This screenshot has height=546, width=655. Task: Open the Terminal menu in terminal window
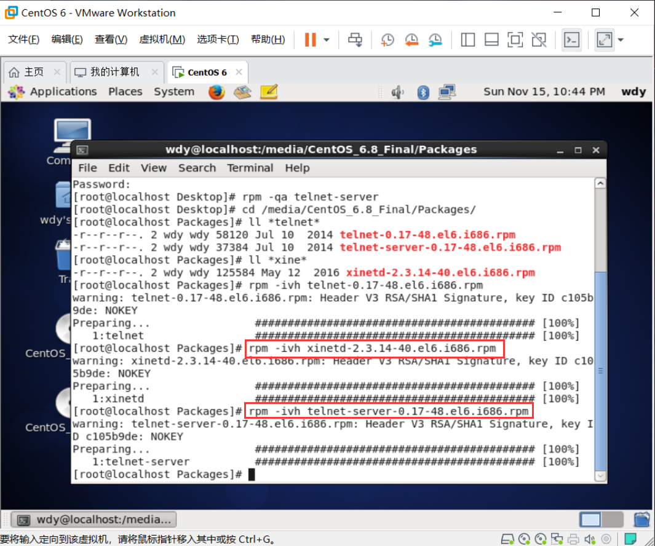[250, 168]
